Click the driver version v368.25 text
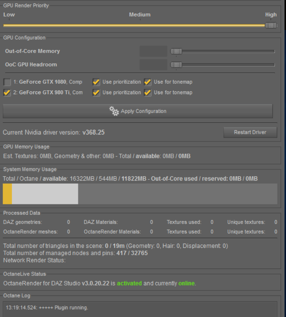The width and height of the screenshot is (286, 317). click(x=94, y=133)
